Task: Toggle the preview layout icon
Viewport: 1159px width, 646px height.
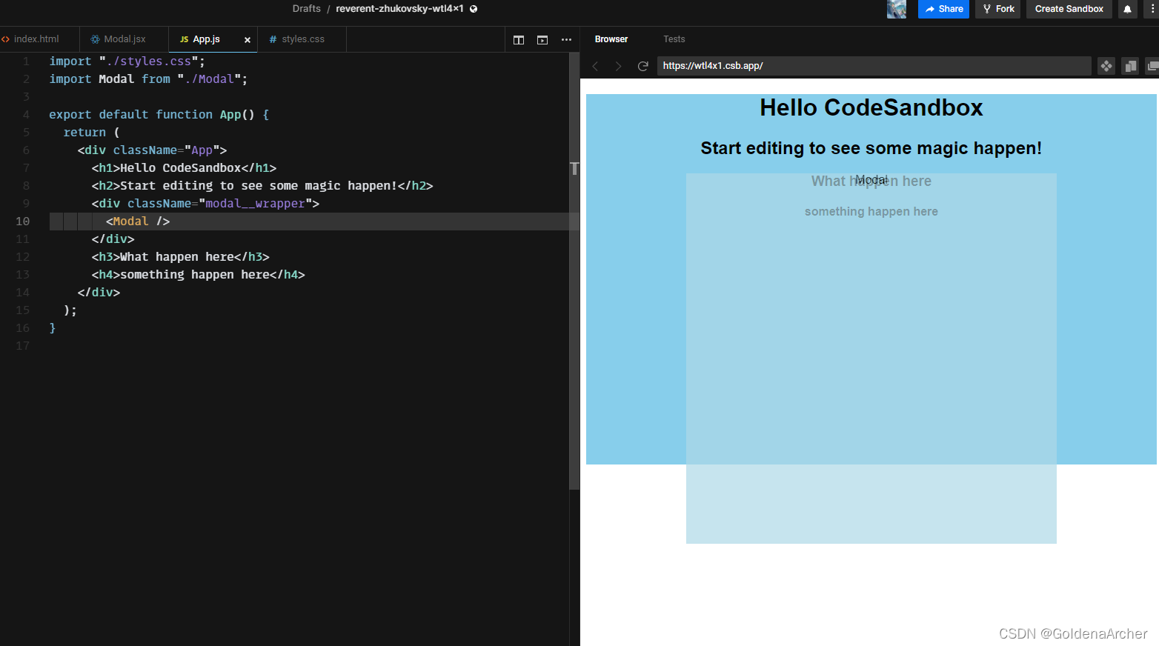Action: pos(542,40)
